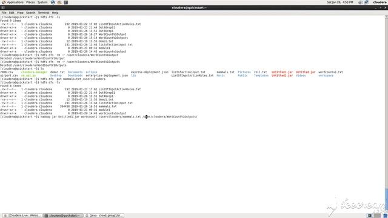
Task: Click the terminal window menu icon in title bar
Action: coord(2,8)
